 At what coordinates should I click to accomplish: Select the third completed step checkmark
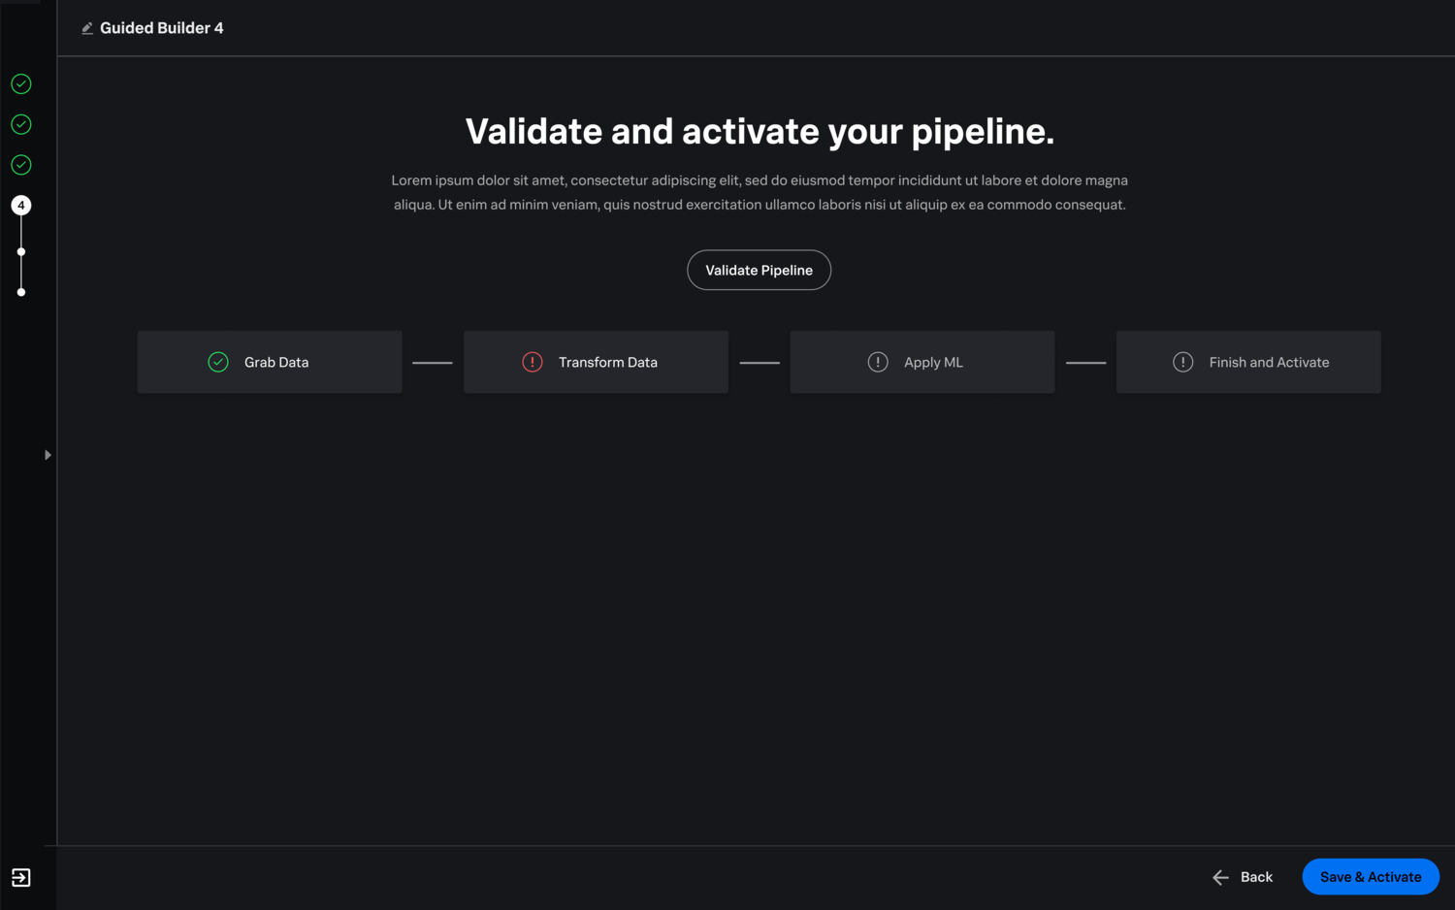click(21, 165)
